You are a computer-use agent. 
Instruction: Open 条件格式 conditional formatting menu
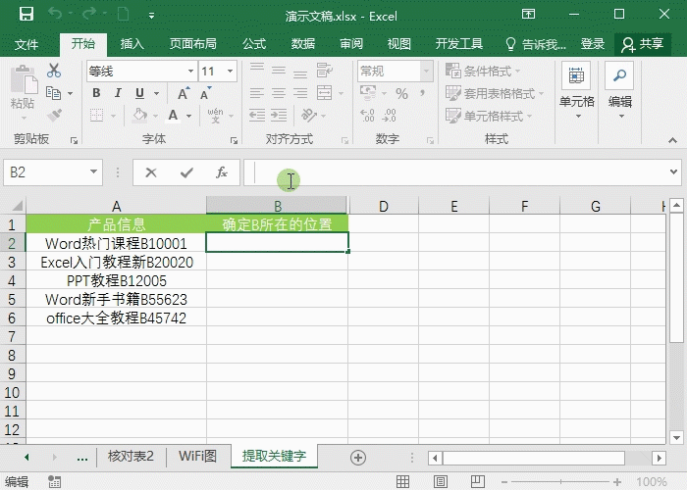[483, 71]
